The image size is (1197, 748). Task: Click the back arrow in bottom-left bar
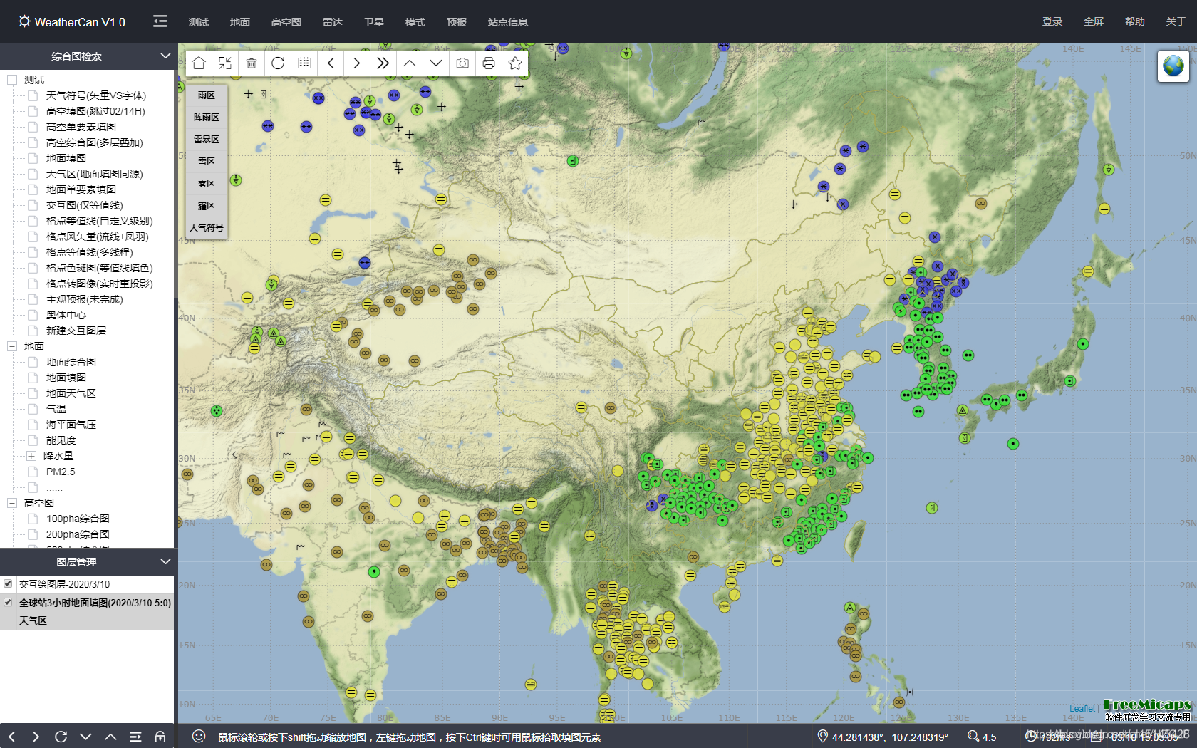11,737
